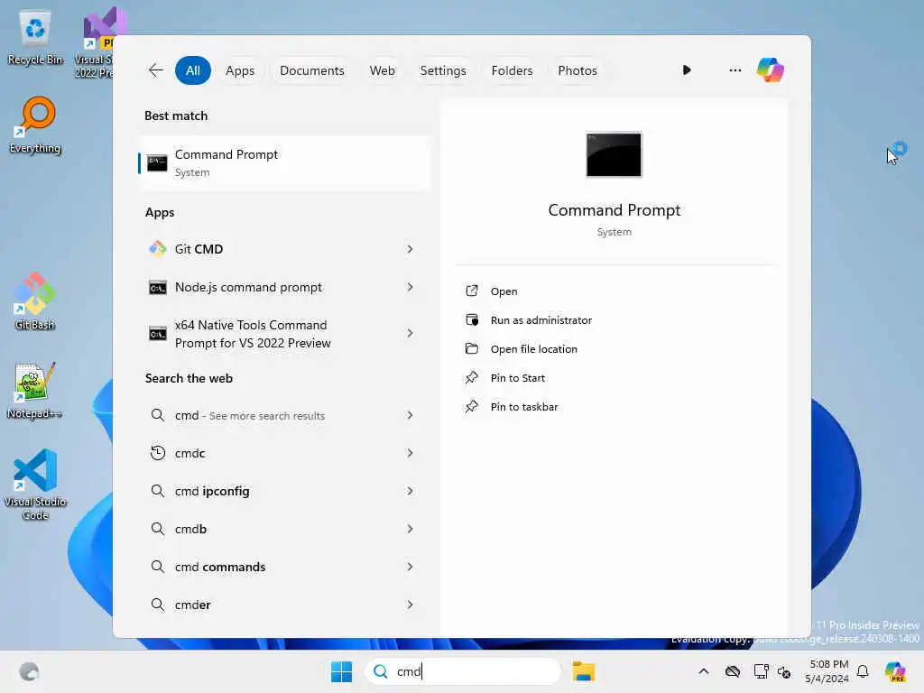Expand the cmdc suggestion chevron
The width and height of the screenshot is (924, 693).
[411, 453]
